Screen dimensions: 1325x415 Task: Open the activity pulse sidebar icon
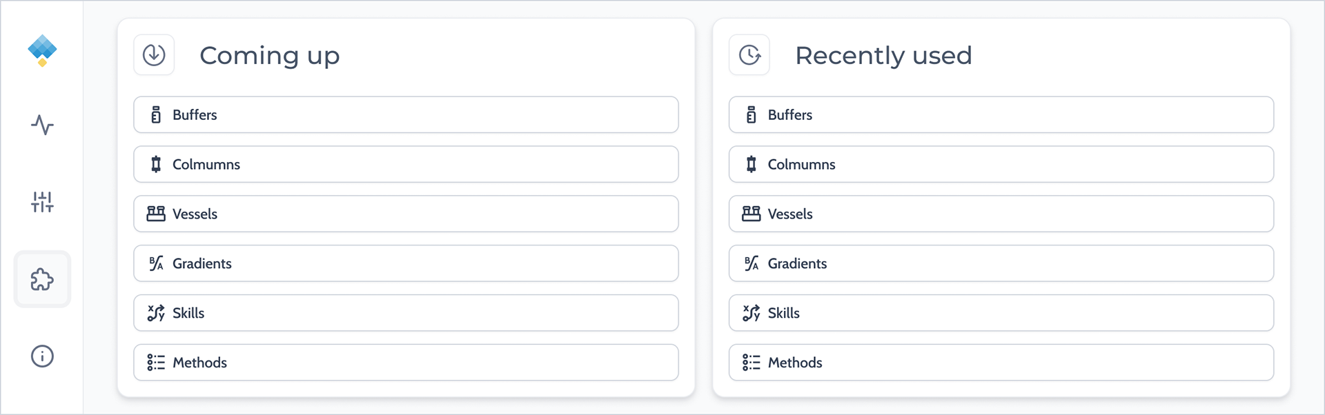click(x=42, y=125)
